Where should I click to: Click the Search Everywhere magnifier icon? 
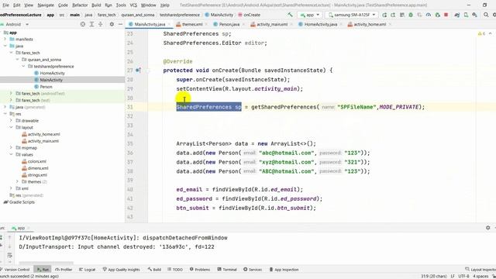tap(486, 15)
